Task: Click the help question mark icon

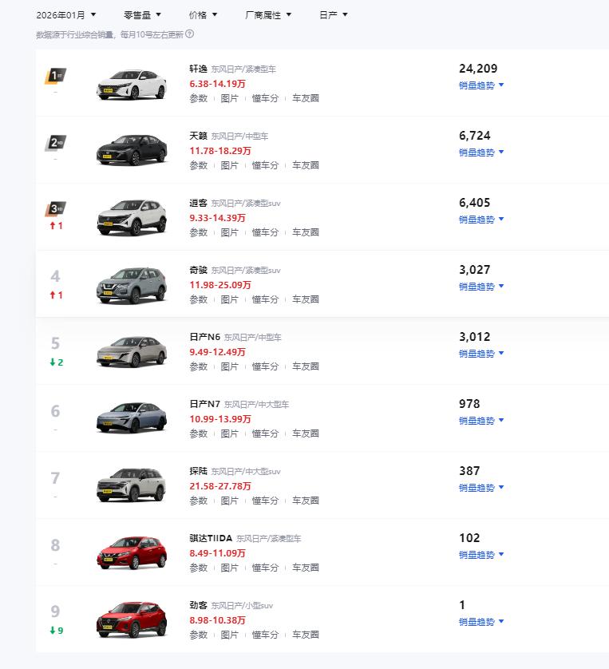Action: coord(190,34)
